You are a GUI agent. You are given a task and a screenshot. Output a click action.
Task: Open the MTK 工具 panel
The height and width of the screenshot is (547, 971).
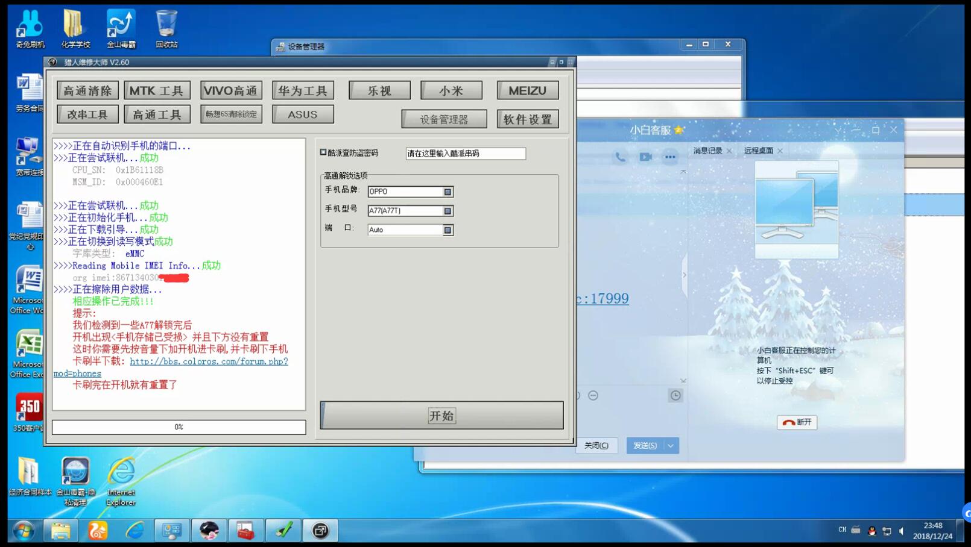tap(157, 90)
